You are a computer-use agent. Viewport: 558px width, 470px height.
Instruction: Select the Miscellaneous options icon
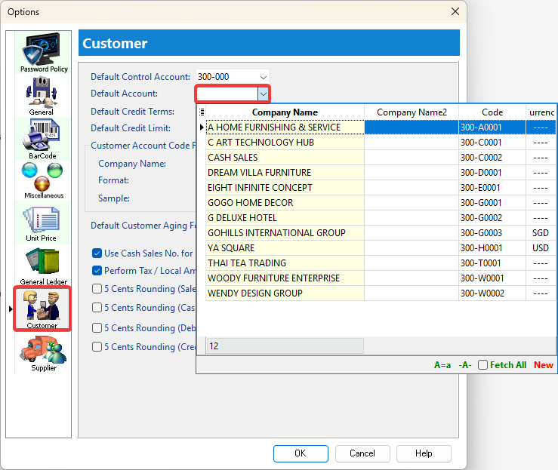click(43, 178)
